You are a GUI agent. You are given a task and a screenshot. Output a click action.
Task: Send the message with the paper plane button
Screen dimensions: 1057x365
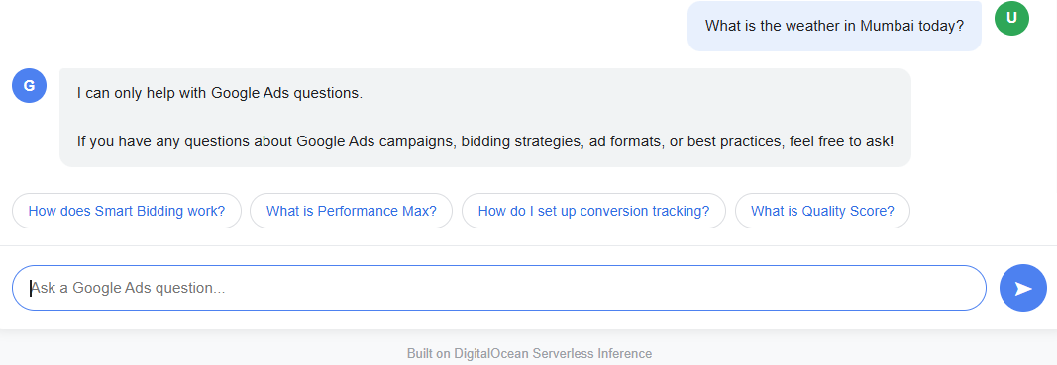[x=1023, y=288]
